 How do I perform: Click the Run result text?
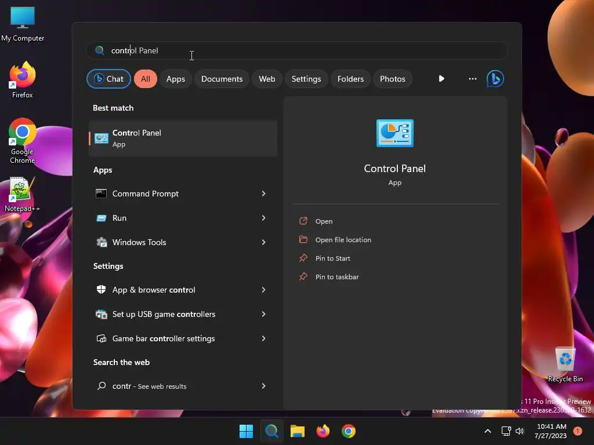click(119, 218)
